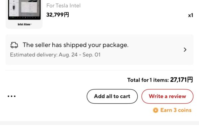Click the Total for 1 items label
This screenshot has height=132, width=199.
tap(148, 80)
